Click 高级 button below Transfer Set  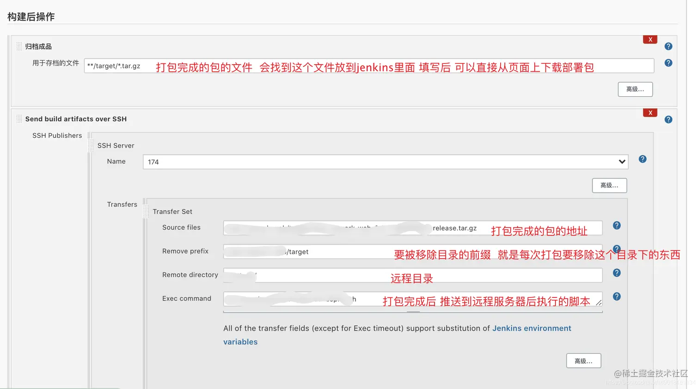[583, 361]
